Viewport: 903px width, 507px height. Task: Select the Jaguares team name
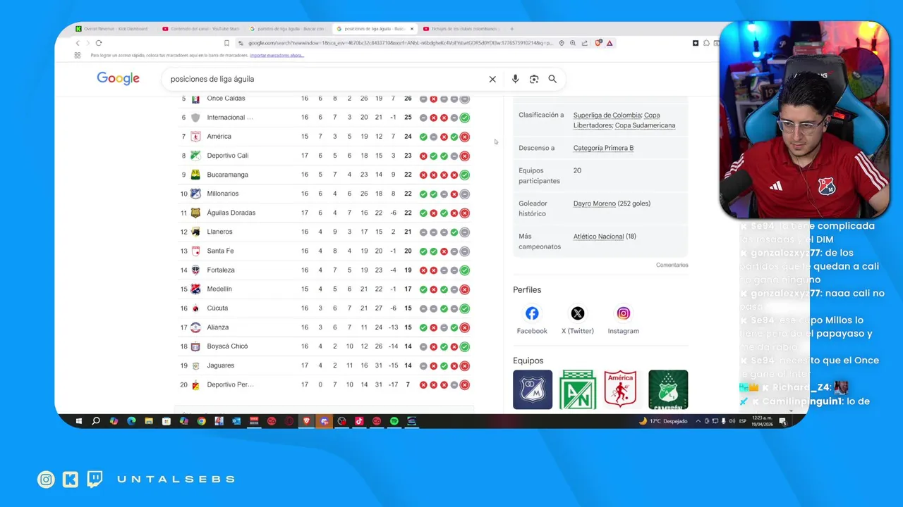point(221,365)
